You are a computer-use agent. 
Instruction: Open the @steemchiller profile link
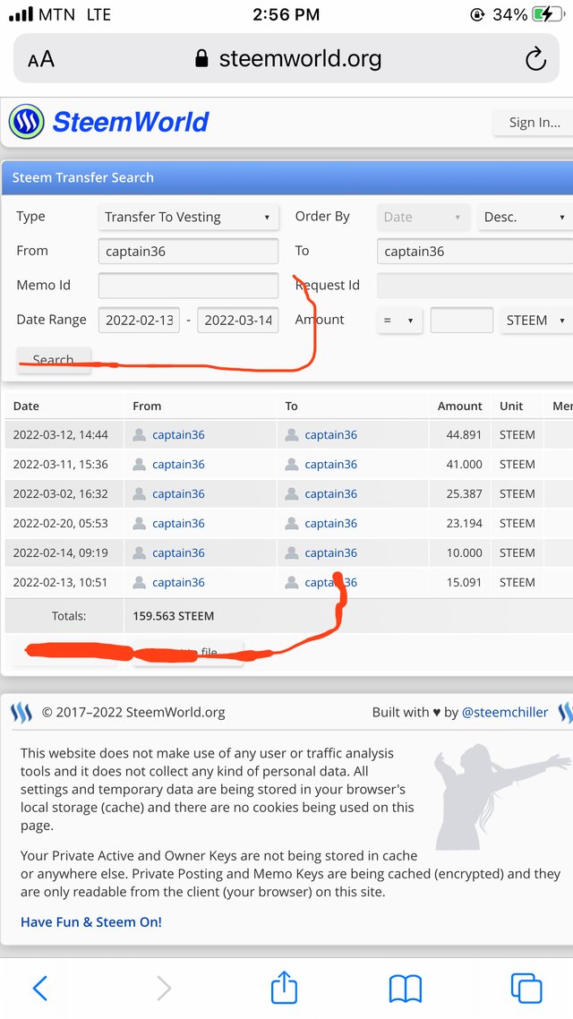(505, 712)
